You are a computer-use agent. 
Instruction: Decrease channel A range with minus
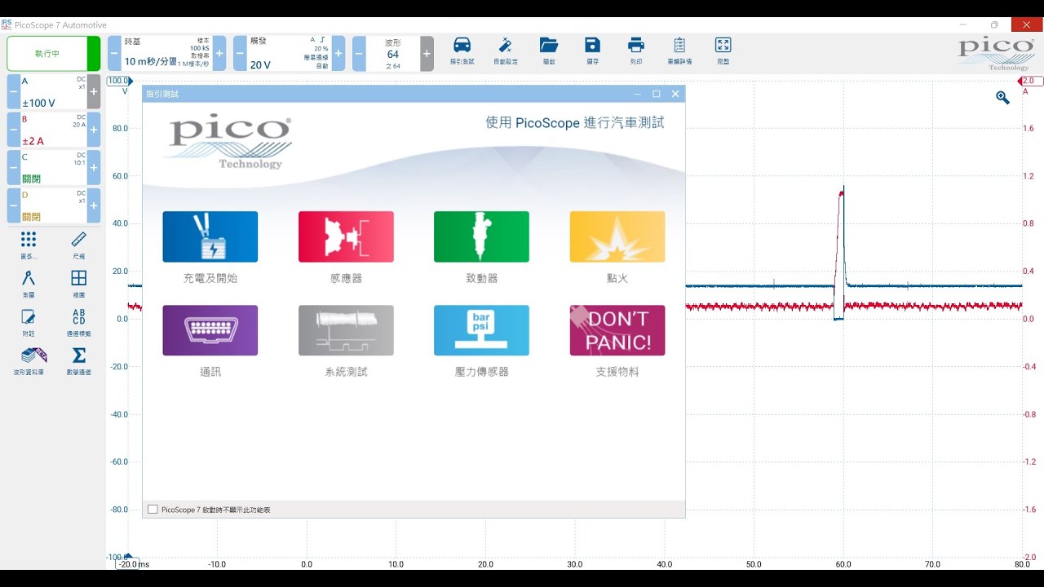pos(13,92)
